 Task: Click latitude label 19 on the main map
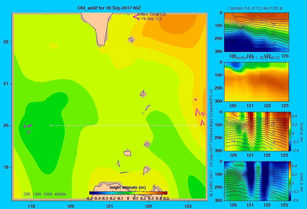click(6, 167)
